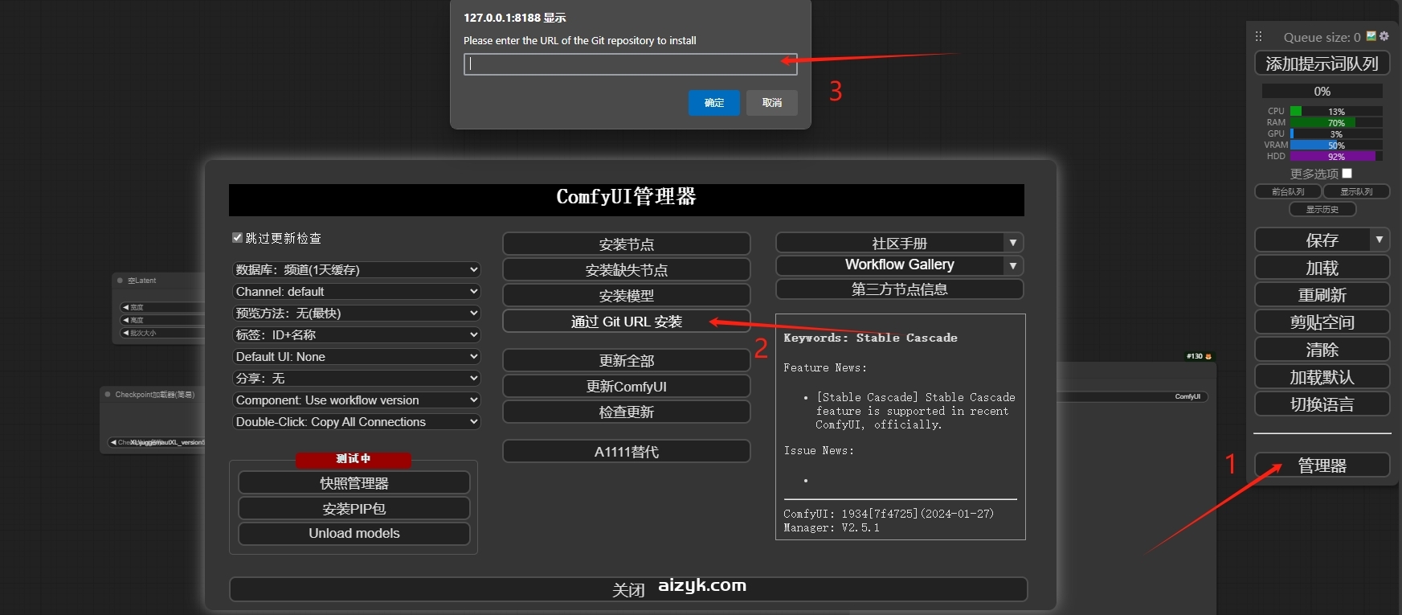
Task: Click the 加载 button
Action: pos(1322,267)
